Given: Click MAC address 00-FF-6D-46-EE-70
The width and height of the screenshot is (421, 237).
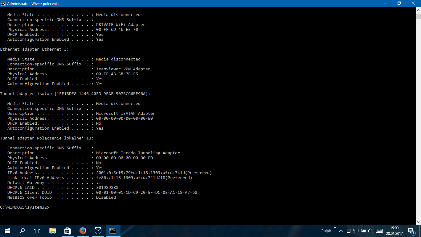Looking at the screenshot, I should point(117,30).
